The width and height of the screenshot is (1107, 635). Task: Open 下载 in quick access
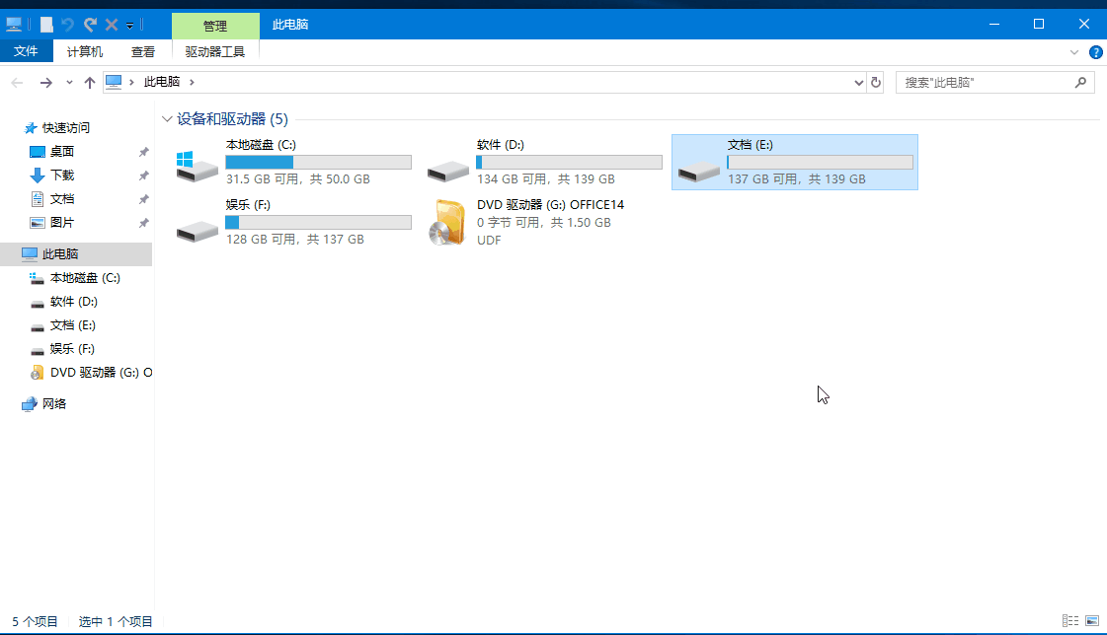point(62,175)
